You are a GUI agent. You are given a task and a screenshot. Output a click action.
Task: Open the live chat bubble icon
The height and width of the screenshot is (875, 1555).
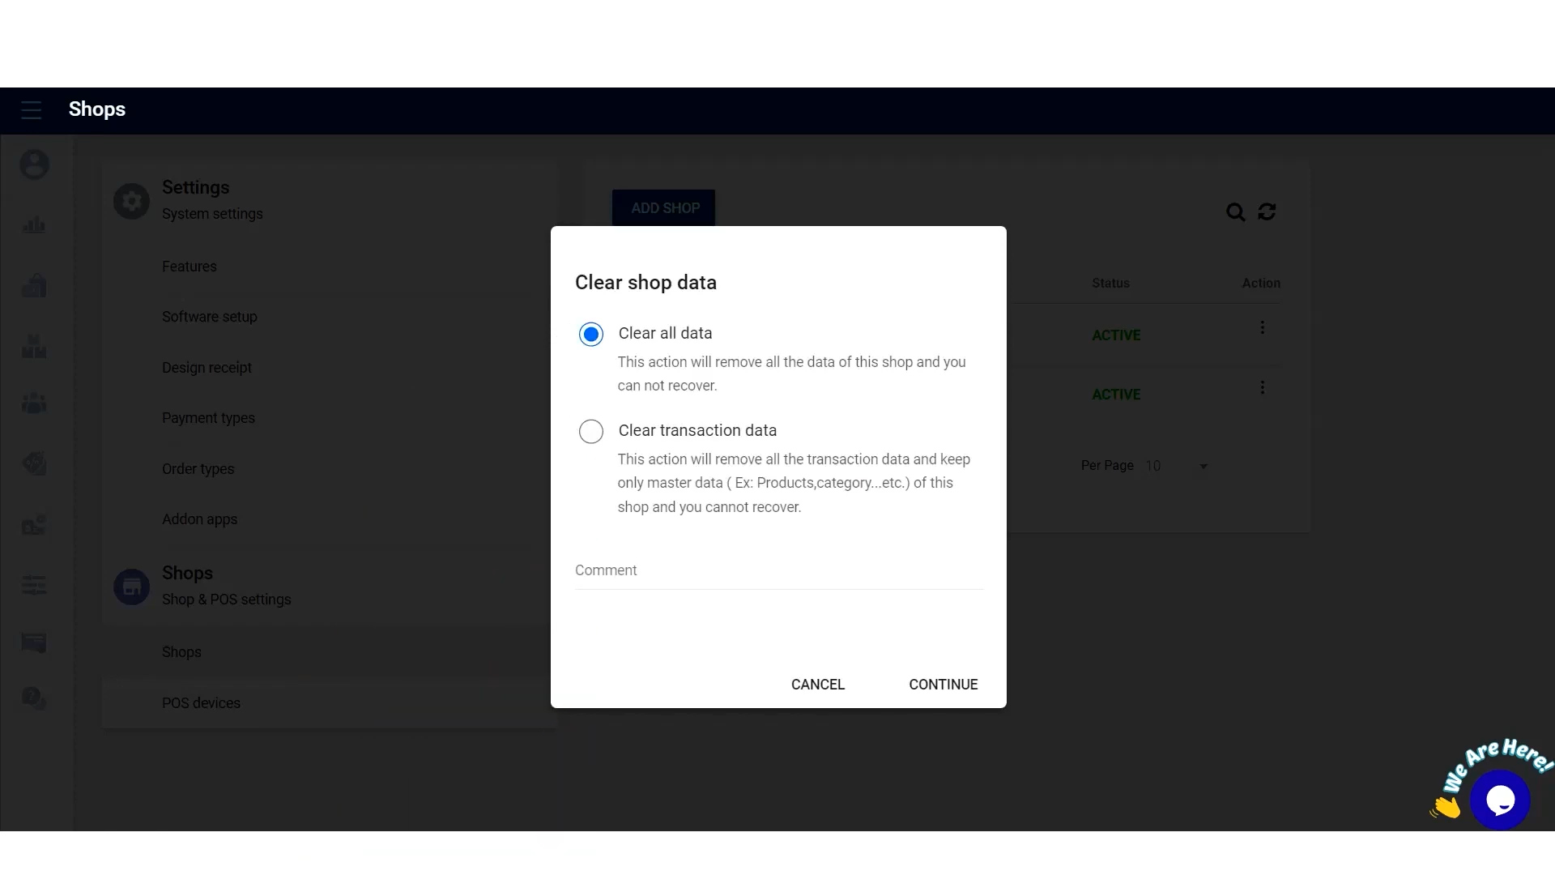[1500, 800]
